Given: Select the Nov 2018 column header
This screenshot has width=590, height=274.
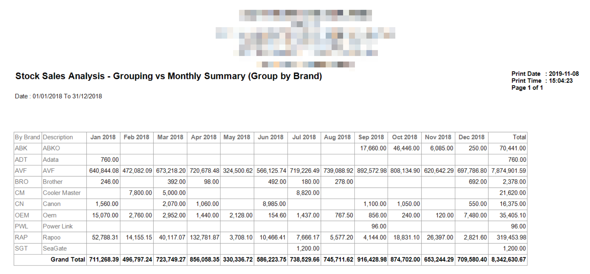Looking at the screenshot, I should click(x=438, y=137).
